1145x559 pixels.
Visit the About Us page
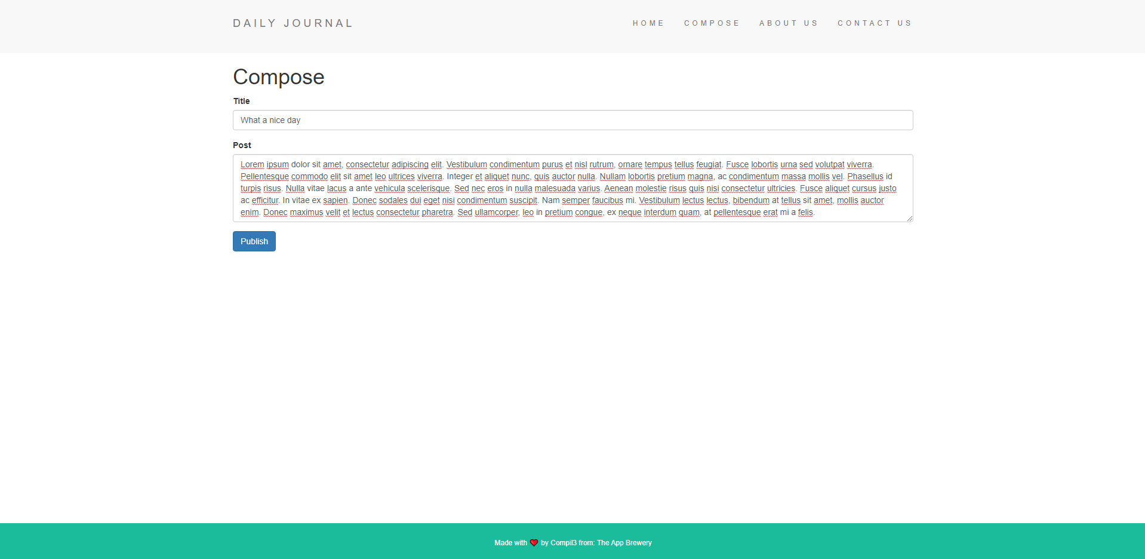[789, 23]
